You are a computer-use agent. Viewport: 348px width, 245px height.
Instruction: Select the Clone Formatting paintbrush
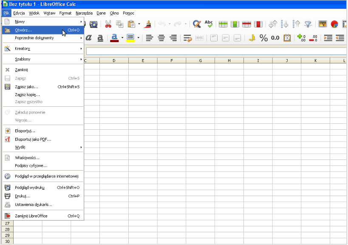click(147, 24)
